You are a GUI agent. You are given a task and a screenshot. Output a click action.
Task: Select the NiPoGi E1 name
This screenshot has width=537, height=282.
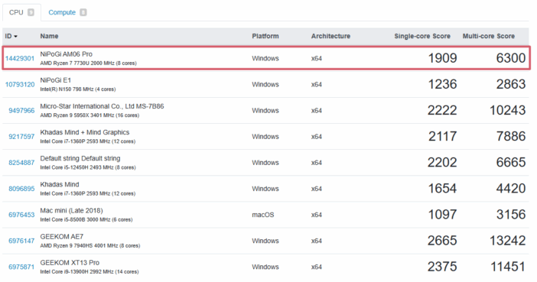pyautogui.click(x=56, y=80)
